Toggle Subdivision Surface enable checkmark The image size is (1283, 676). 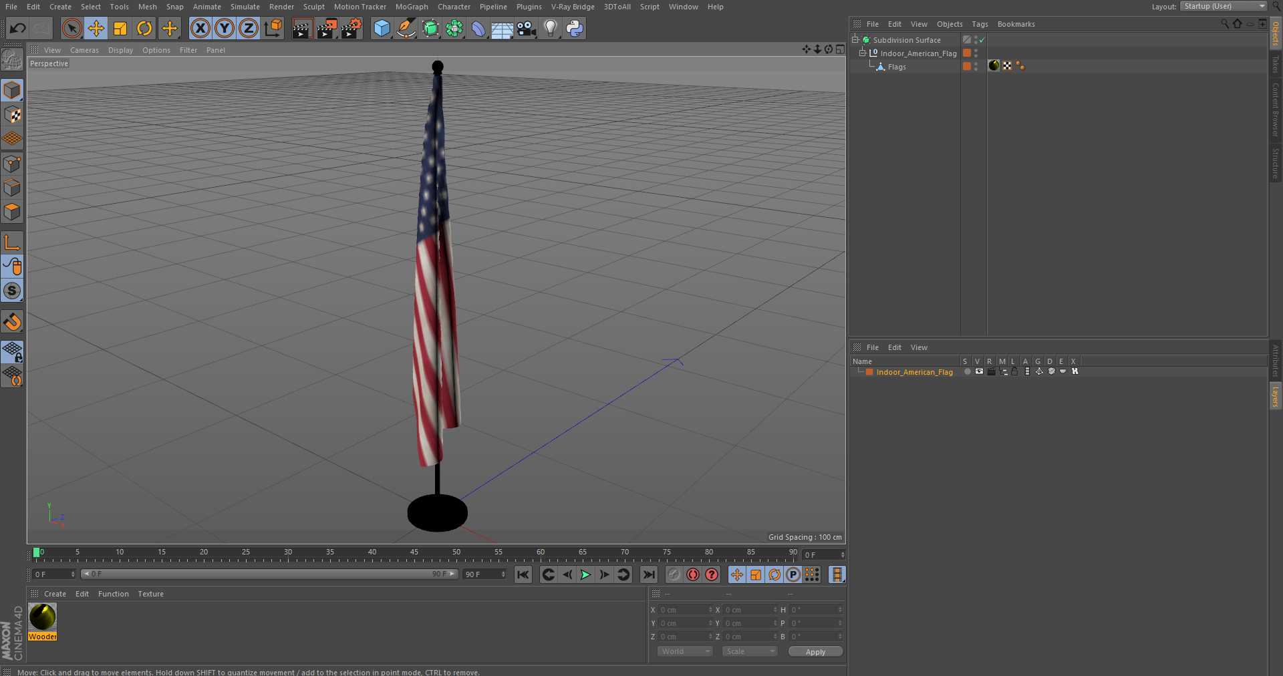coord(982,40)
